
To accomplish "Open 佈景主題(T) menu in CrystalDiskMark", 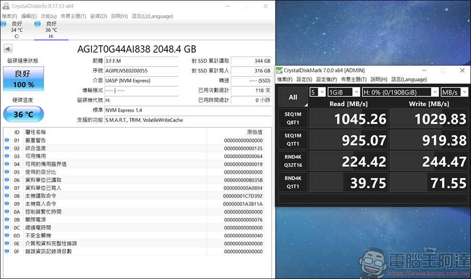I will coord(354,79).
